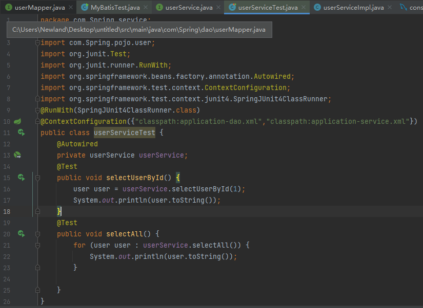Switch to the userService.java tab
Viewport: 423px width, 308px height.
click(189, 8)
